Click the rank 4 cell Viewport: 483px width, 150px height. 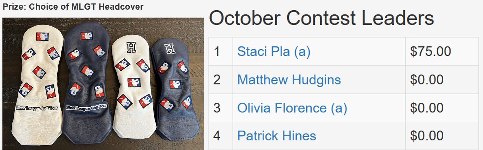[x=221, y=136]
